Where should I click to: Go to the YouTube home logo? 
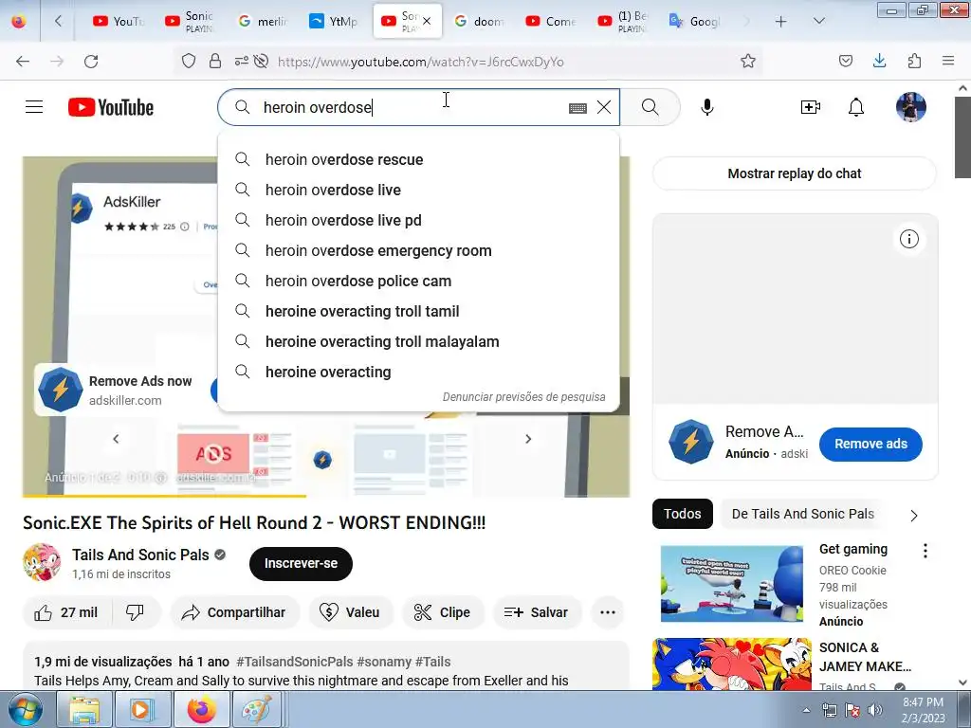pos(111,107)
